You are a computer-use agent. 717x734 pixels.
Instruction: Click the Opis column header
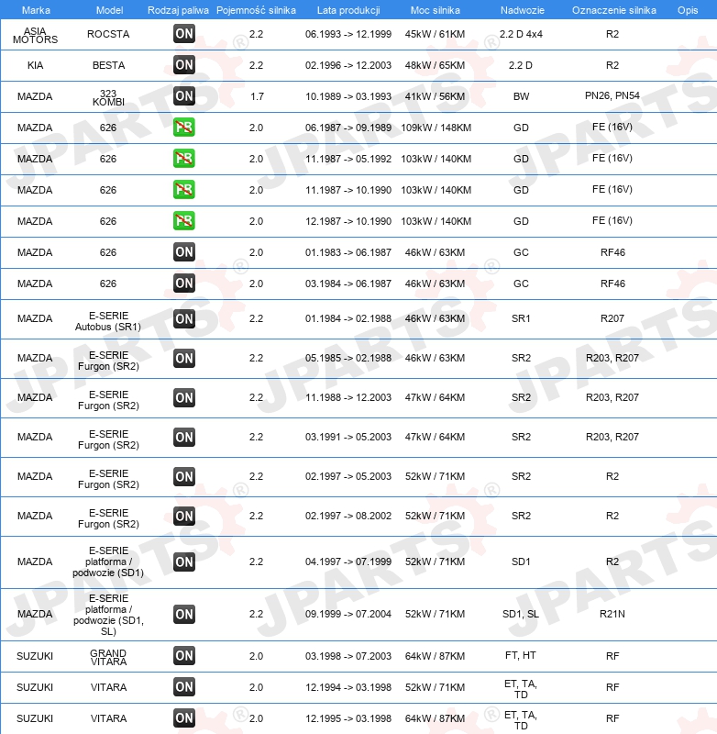pyautogui.click(x=688, y=10)
